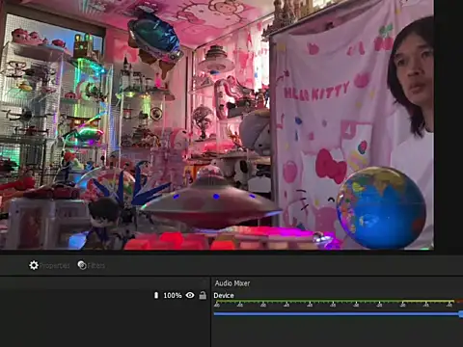The height and width of the screenshot is (347, 463).
Task: Click the globe shown in the preview
Action: (x=381, y=207)
